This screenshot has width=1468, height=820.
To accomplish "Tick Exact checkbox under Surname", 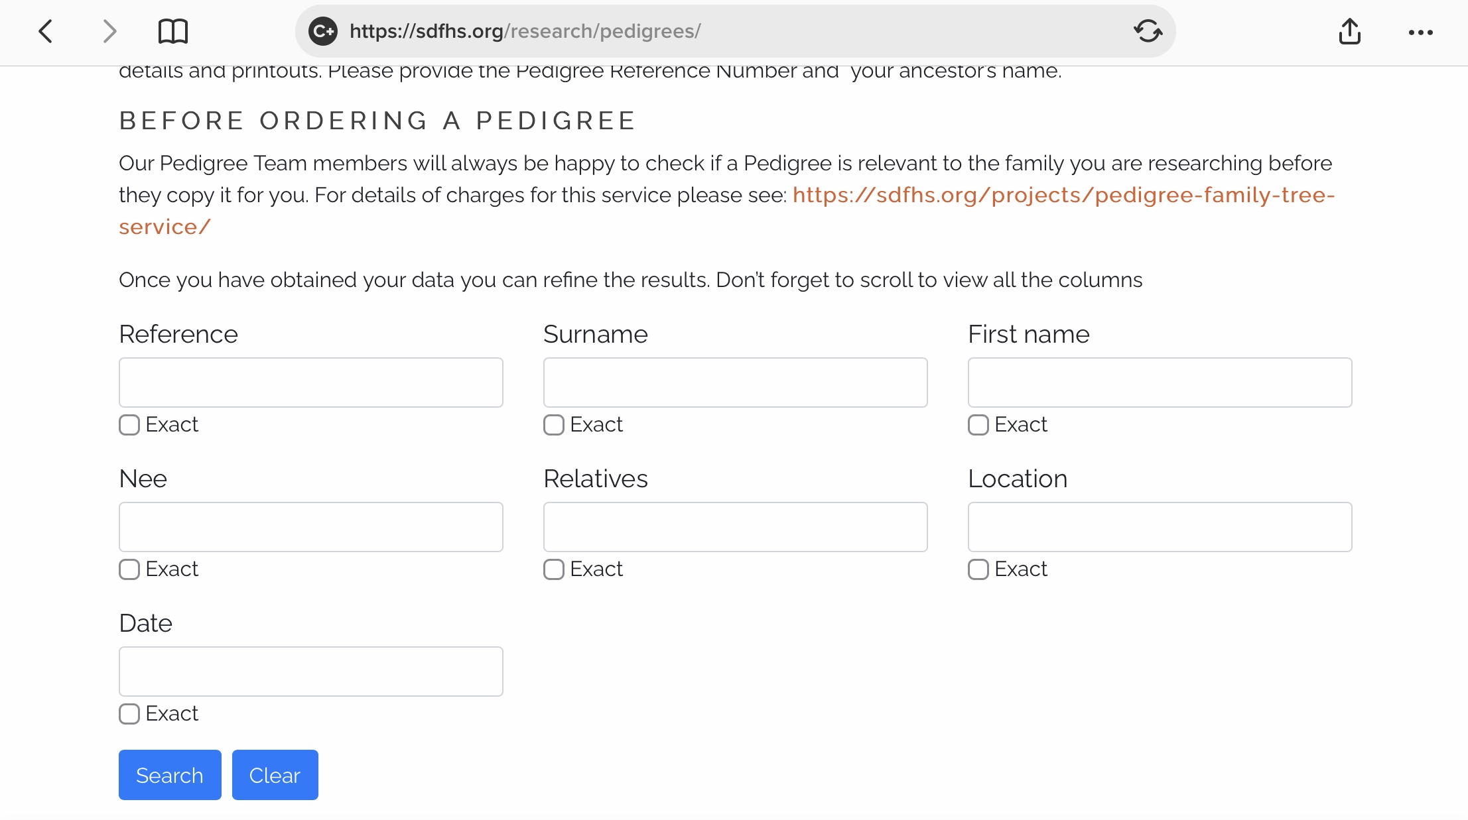I will coord(554,425).
